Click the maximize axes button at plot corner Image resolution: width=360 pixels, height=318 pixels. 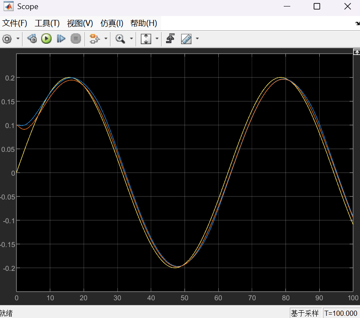(357, 51)
